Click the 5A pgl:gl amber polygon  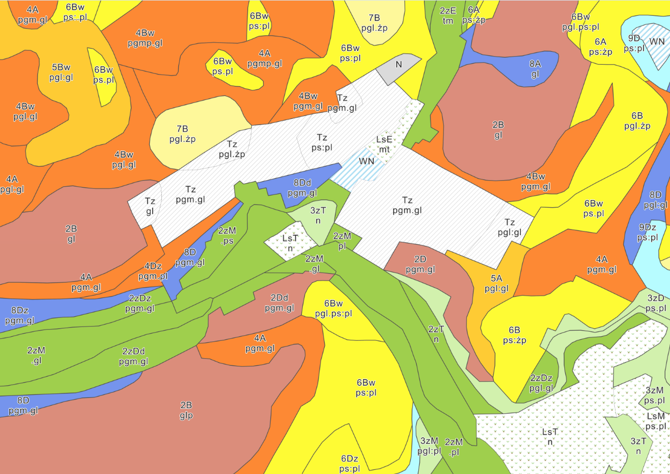tap(496, 283)
